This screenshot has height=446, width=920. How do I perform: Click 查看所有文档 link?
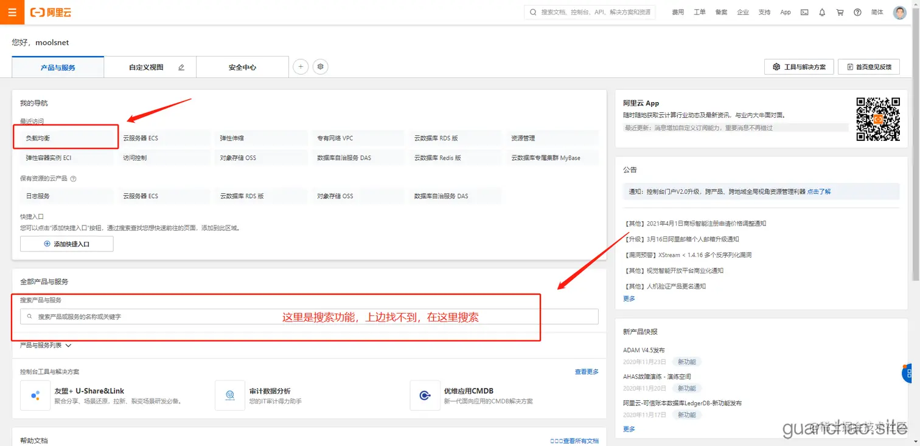[x=574, y=441]
